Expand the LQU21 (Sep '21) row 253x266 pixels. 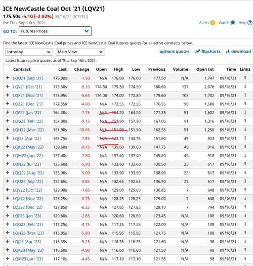tap(8, 78)
